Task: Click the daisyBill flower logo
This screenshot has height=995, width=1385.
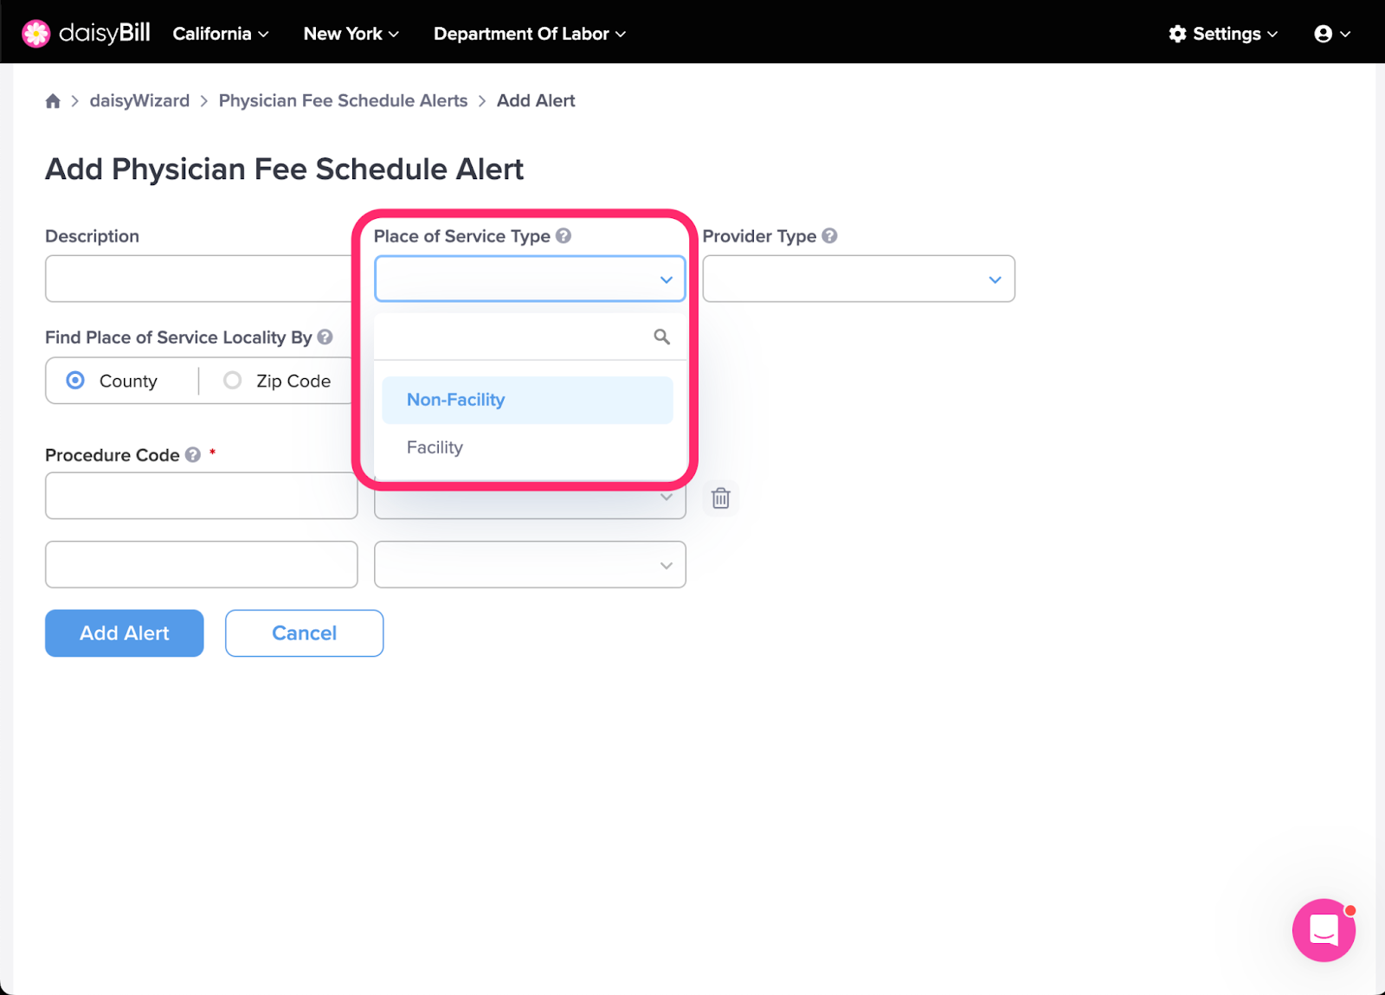Action: [x=36, y=34]
